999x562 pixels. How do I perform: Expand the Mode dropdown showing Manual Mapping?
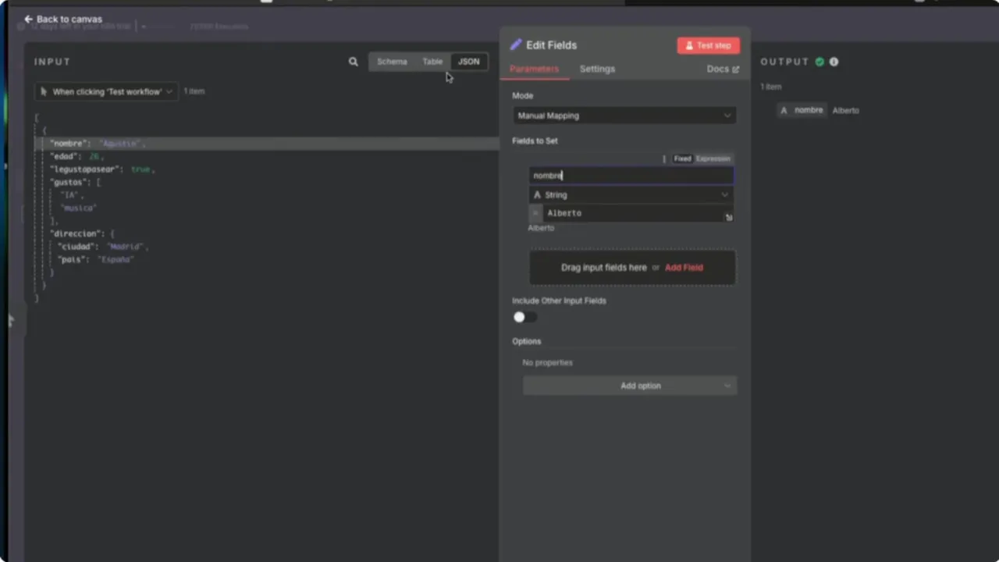coord(624,116)
